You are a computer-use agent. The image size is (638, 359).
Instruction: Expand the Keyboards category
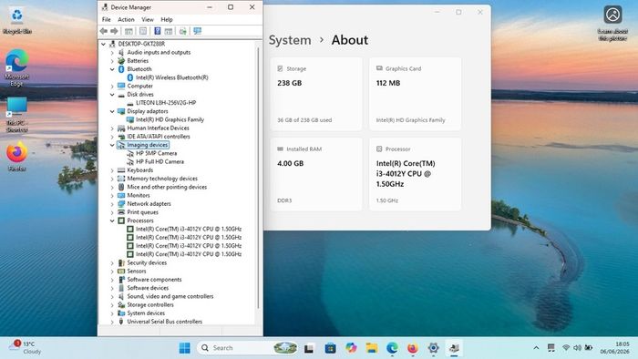click(112, 170)
